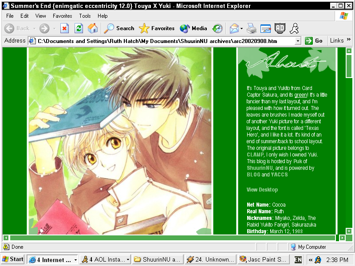Expand the Mail button dropdown arrow

click(x=241, y=28)
